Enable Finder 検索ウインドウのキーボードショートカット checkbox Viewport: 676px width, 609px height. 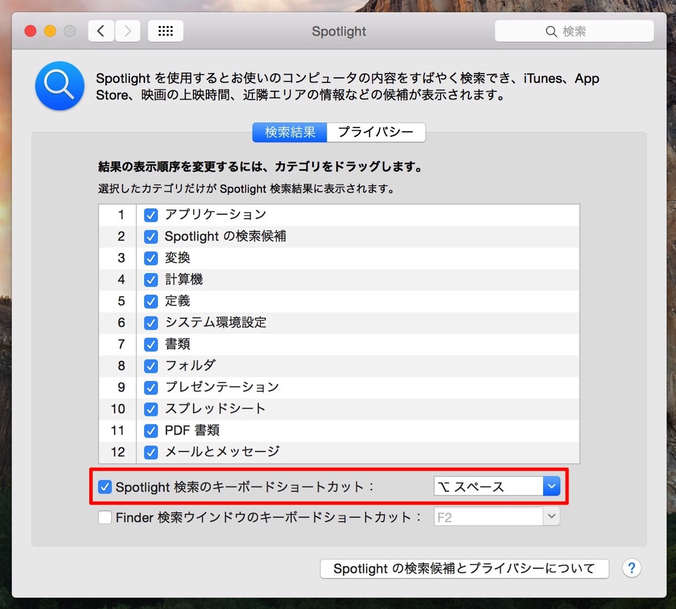105,517
